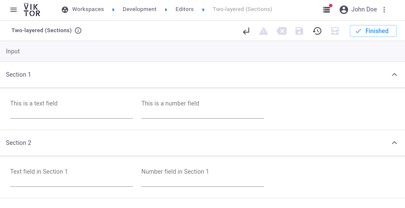Click the inbox tray icon in toolbar
The image size is (405, 208).
point(335,31)
